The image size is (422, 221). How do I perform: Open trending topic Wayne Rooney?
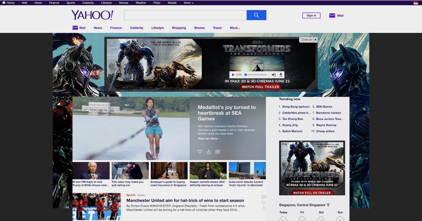(326, 125)
